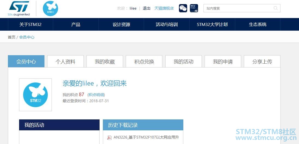
Task: Open the 生态系统 menu
Action: [258, 24]
